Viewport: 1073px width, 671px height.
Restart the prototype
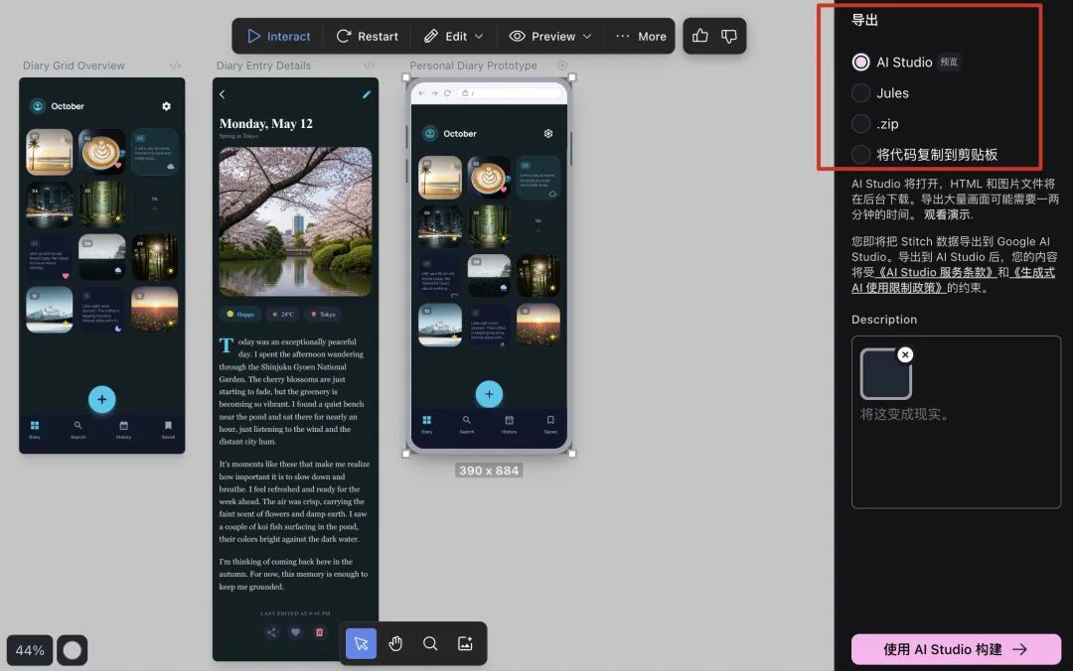[x=367, y=37]
